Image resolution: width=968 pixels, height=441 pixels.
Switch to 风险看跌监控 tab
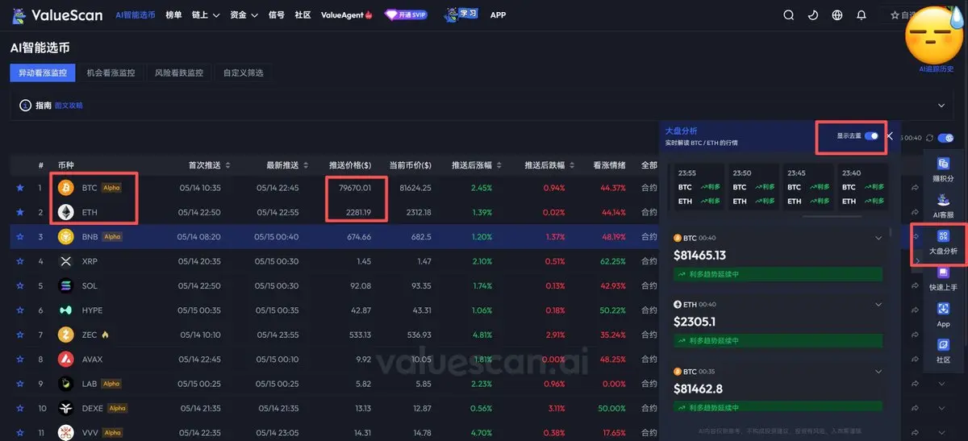coord(179,73)
